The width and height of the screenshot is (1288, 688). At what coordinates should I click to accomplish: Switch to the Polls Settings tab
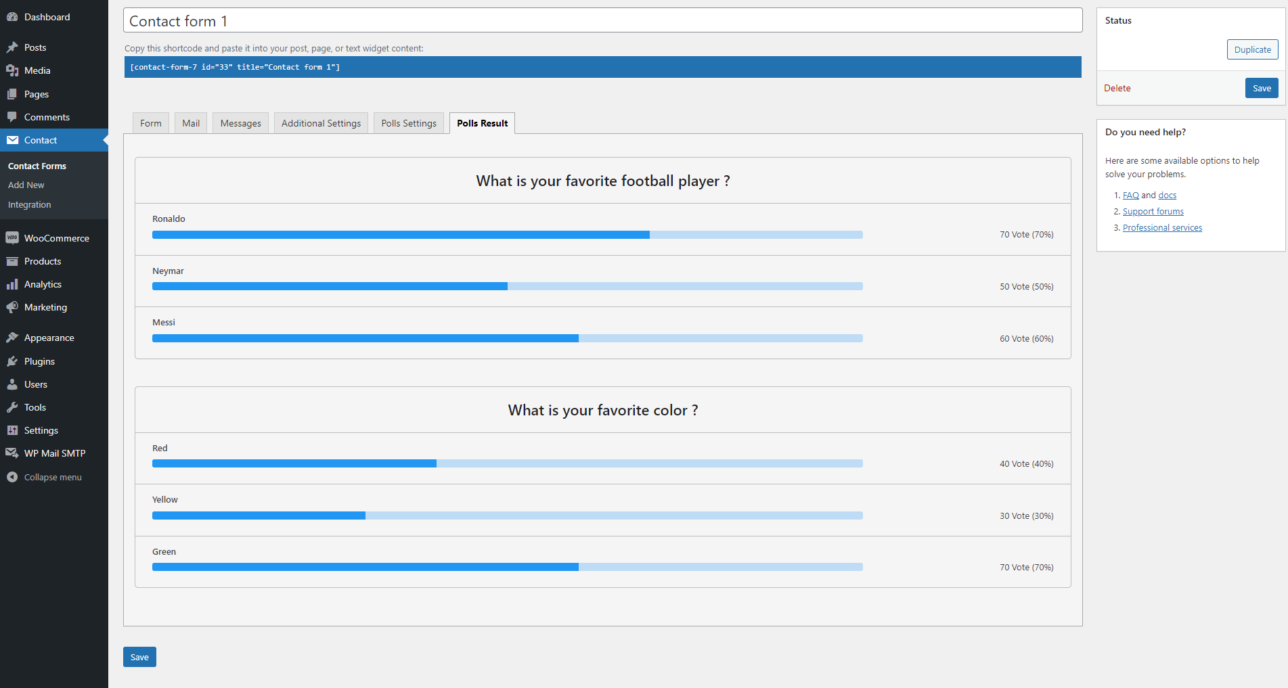click(x=409, y=123)
